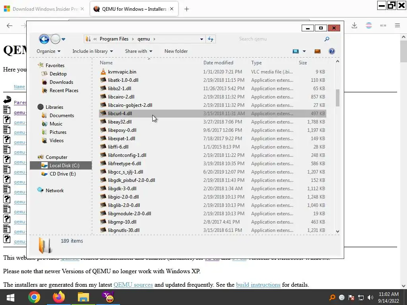
Task: Switch to Download Windows Insider Preview tab
Action: [45, 9]
